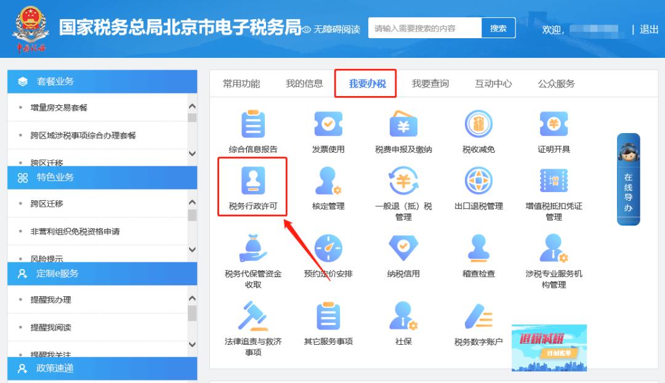The width and height of the screenshot is (665, 383).
Task: Click the 在线导办 assistant widget
Action: pos(628,179)
